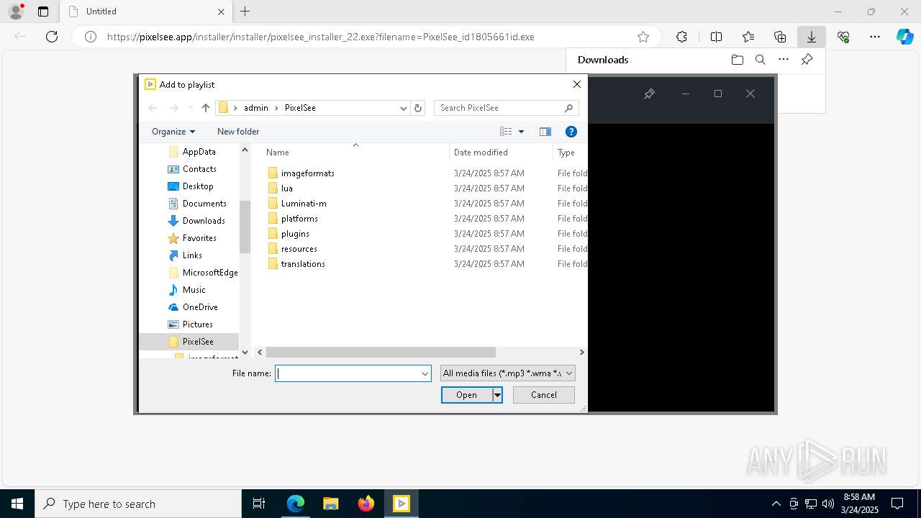
Task: Click admin in the address path
Action: [256, 108]
